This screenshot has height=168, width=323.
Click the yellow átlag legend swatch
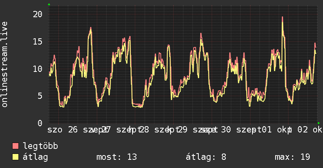coord(15,157)
